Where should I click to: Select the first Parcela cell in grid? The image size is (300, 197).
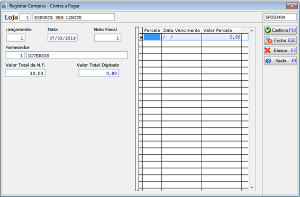click(152, 37)
